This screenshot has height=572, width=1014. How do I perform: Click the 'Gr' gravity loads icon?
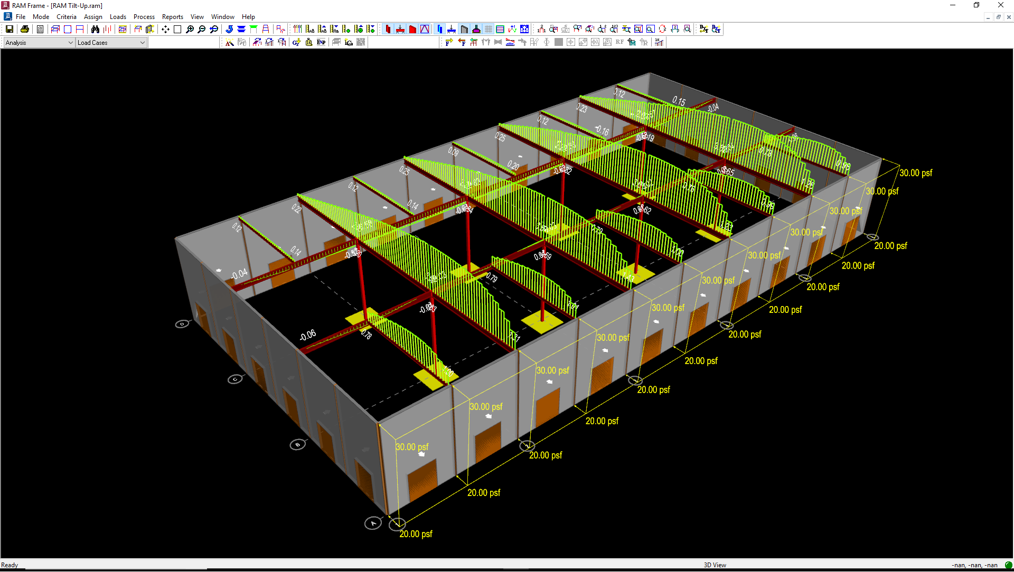pos(296,42)
